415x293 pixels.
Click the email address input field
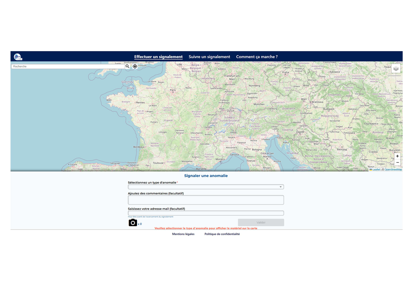click(206, 213)
